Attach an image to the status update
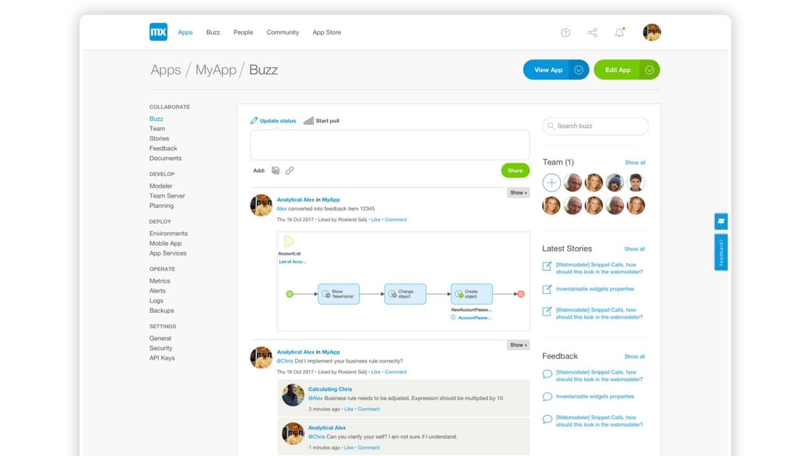811x456 pixels. coord(275,170)
